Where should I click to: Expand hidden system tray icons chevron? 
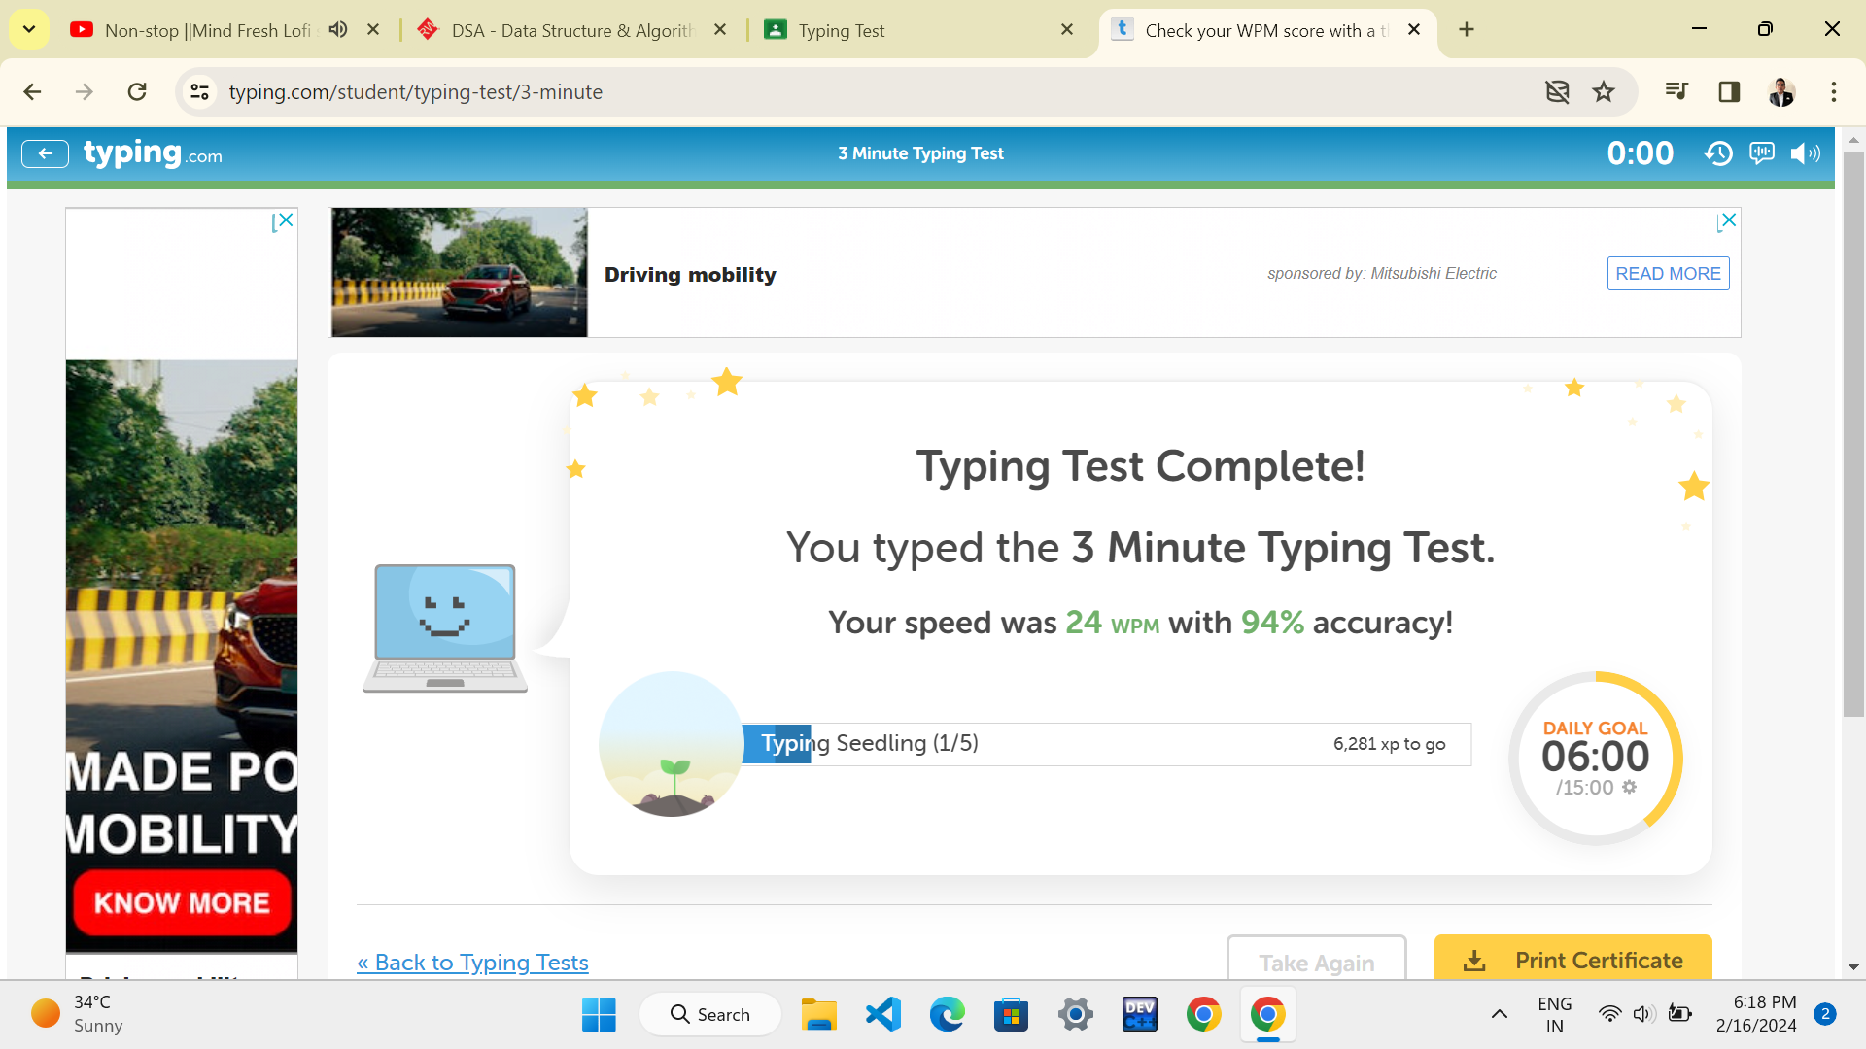(x=1500, y=1014)
